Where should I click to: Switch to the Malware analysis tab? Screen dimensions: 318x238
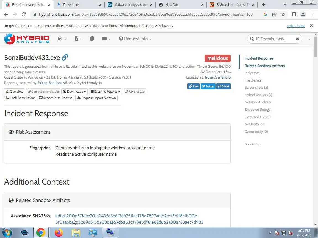pos(130,5)
